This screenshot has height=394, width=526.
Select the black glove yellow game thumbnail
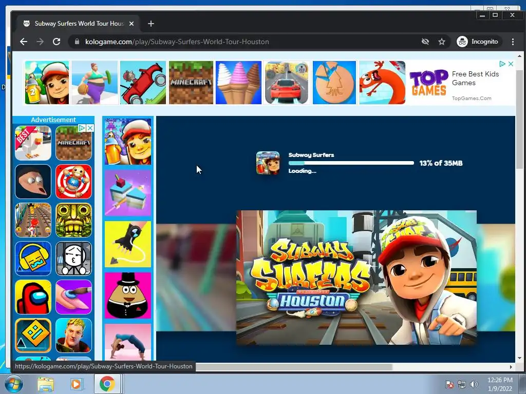tap(128, 244)
